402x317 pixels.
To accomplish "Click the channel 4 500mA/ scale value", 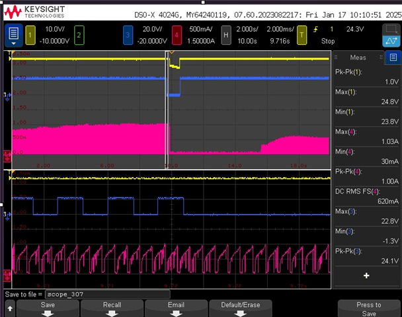I will 201,29.
